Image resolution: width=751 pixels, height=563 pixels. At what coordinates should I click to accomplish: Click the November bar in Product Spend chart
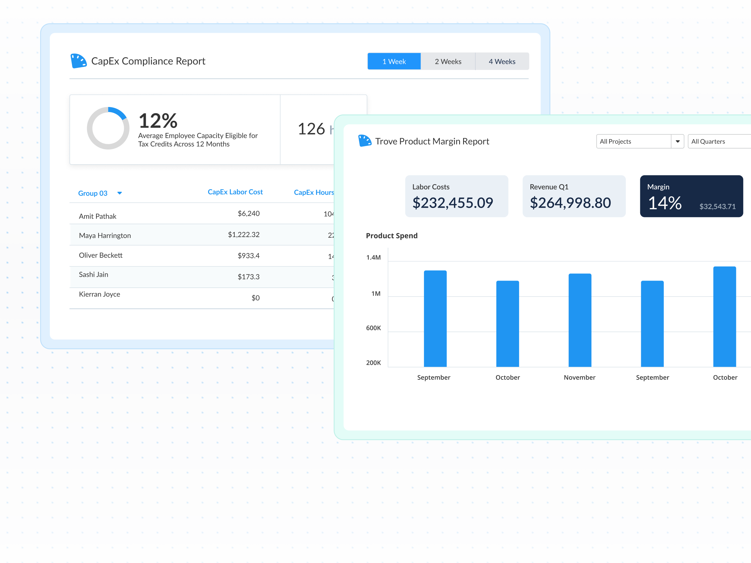[580, 320]
